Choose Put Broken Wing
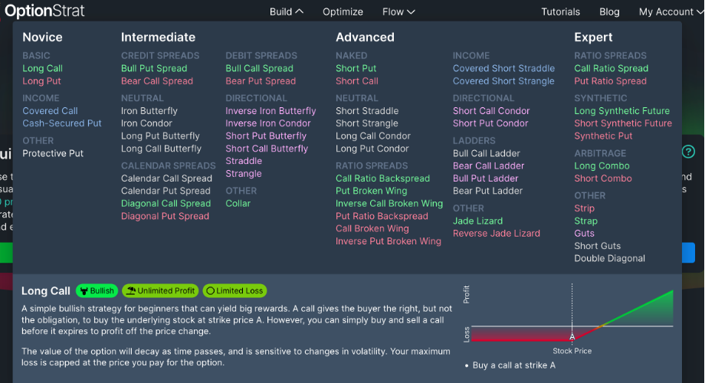The image size is (705, 383). click(372, 191)
